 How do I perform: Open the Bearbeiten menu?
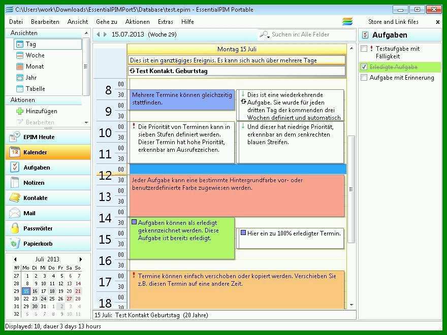coord(45,22)
